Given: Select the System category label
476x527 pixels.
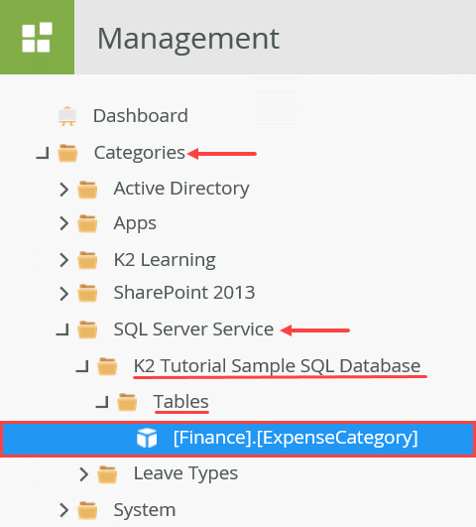Looking at the screenshot, I should pos(145,510).
